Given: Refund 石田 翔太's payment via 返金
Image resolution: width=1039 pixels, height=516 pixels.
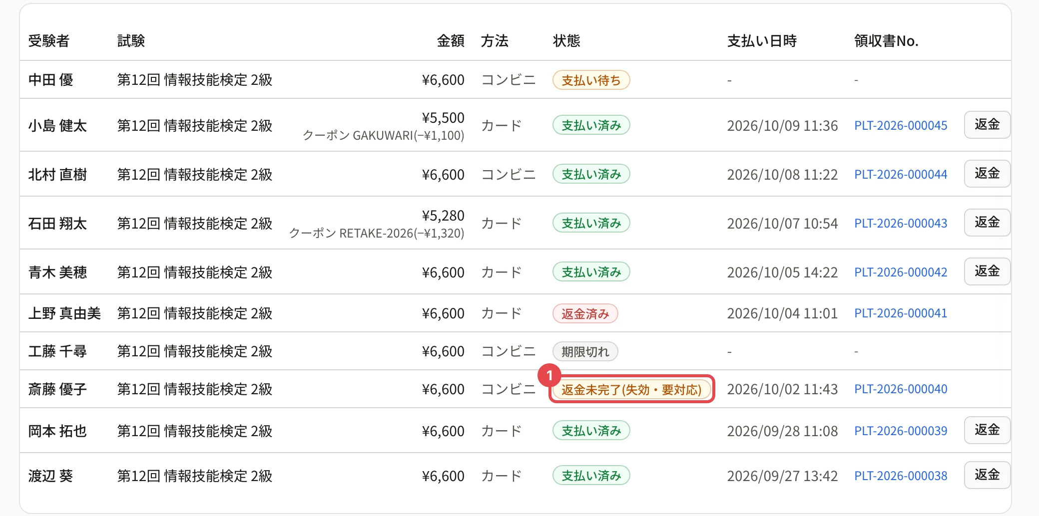Looking at the screenshot, I should point(987,223).
